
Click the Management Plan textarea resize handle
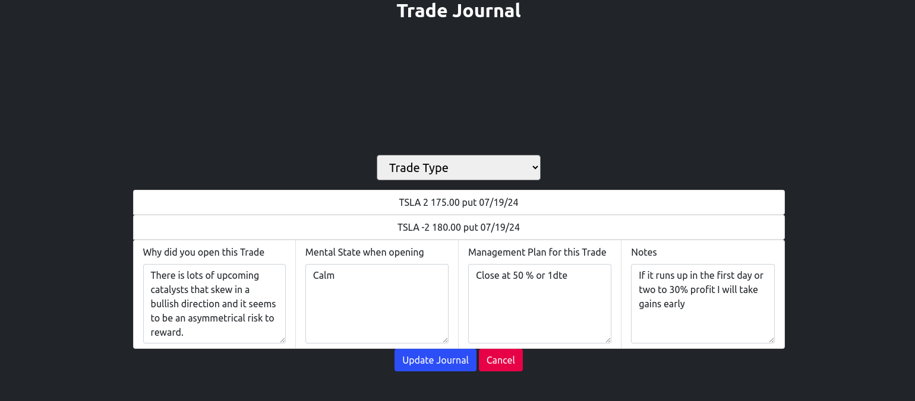[608, 340]
